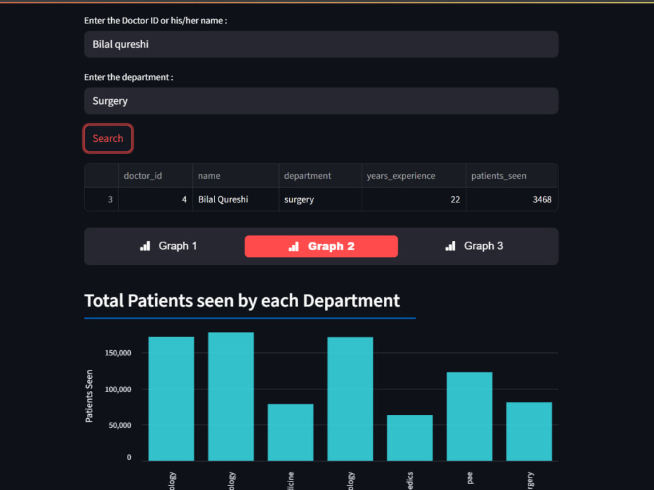The height and width of the screenshot is (490, 654).
Task: Select the row index cell showing 3
Action: [102, 199]
